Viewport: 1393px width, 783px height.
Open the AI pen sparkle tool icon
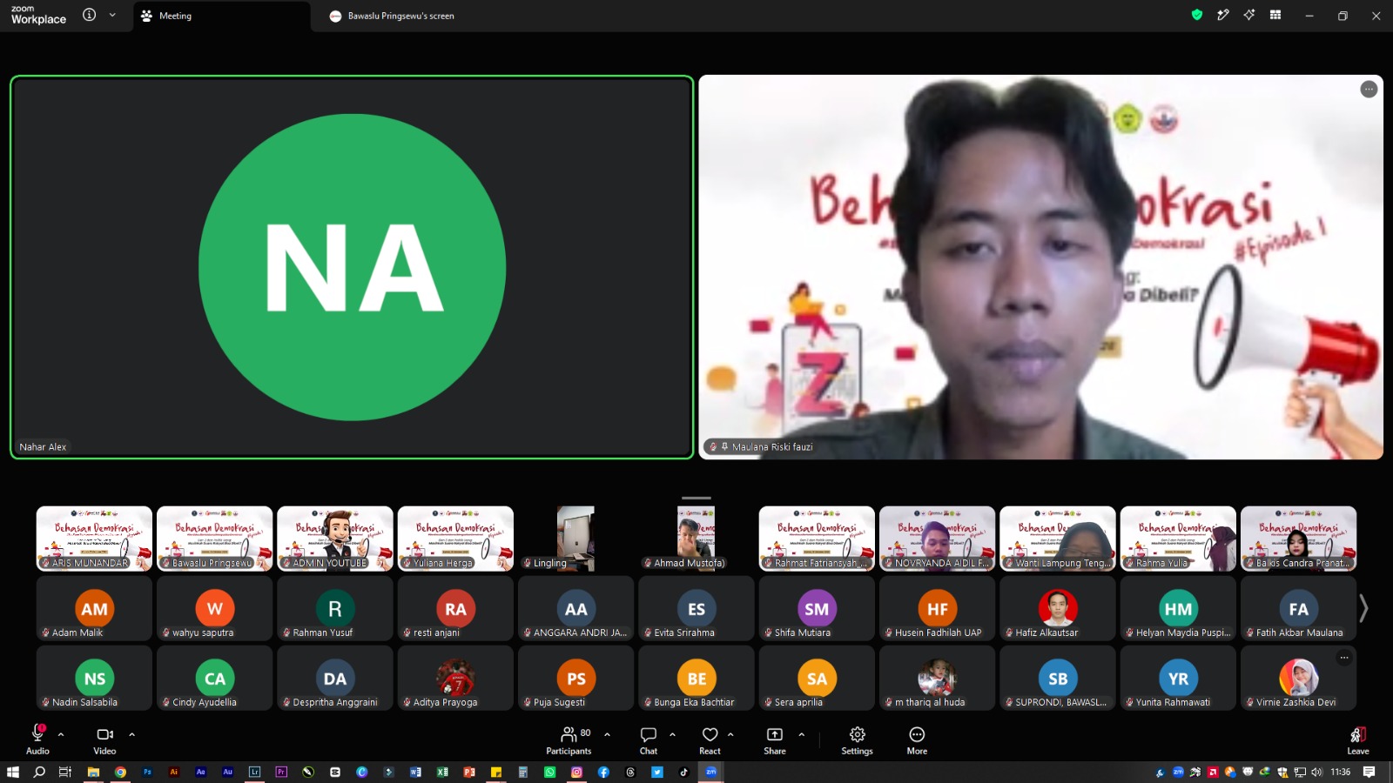tap(1223, 15)
